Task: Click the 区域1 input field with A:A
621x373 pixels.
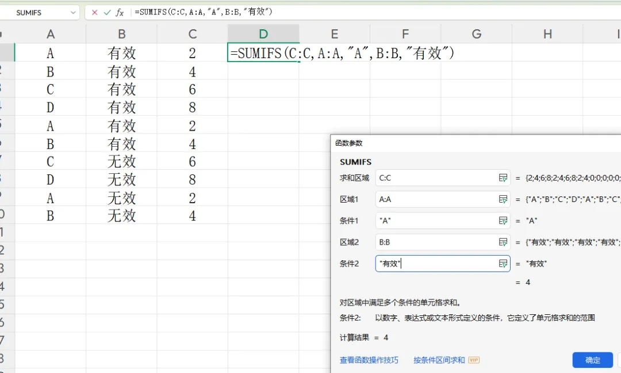Action: [442, 199]
